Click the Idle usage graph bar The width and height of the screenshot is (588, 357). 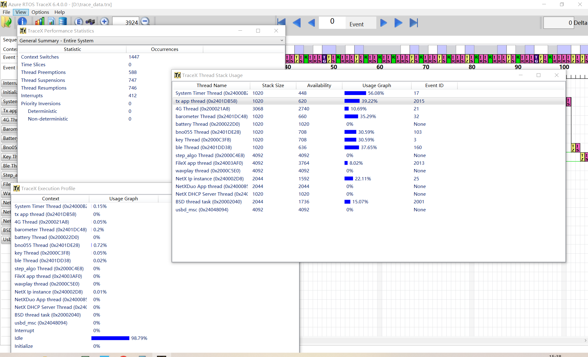click(x=110, y=338)
